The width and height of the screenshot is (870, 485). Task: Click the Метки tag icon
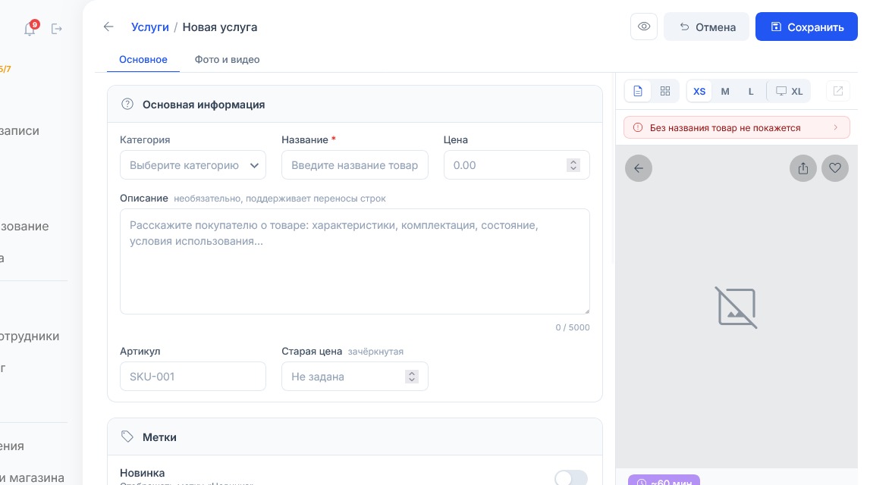[x=127, y=436]
